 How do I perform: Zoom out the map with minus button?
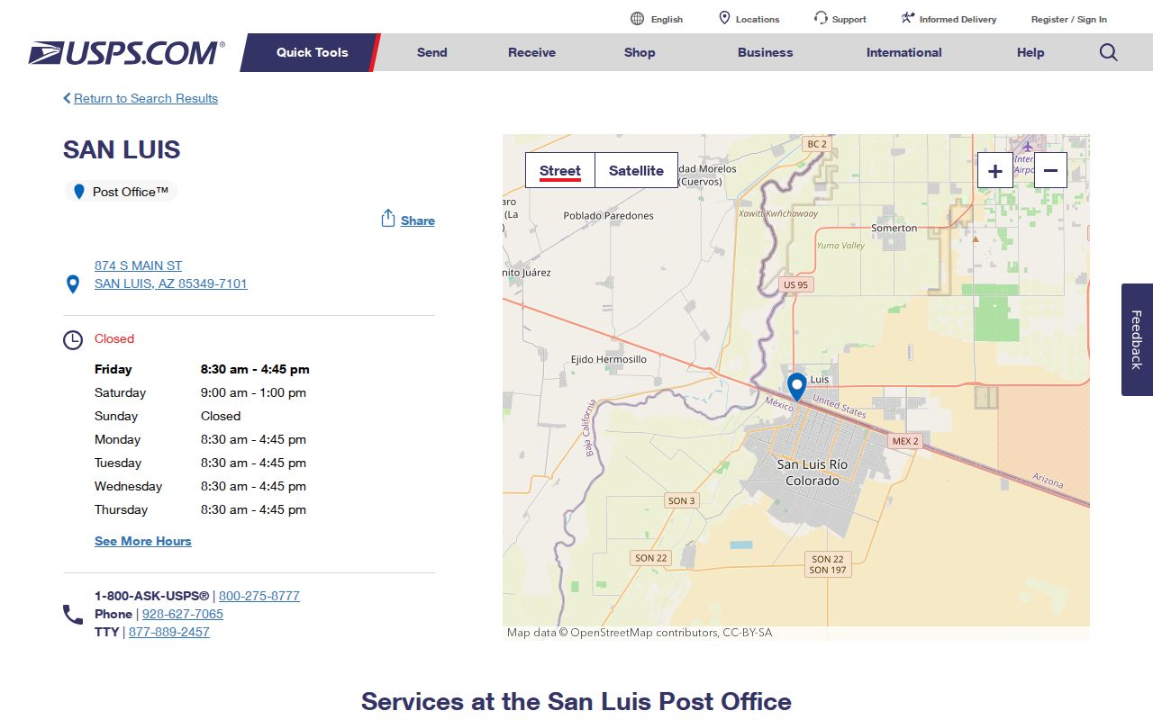click(1050, 170)
